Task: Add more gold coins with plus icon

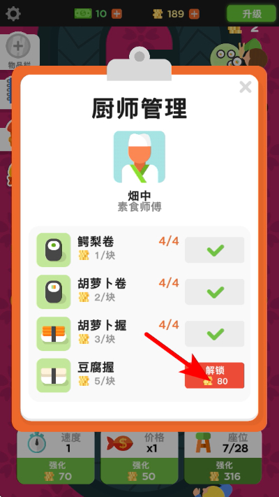Action: pos(194,13)
